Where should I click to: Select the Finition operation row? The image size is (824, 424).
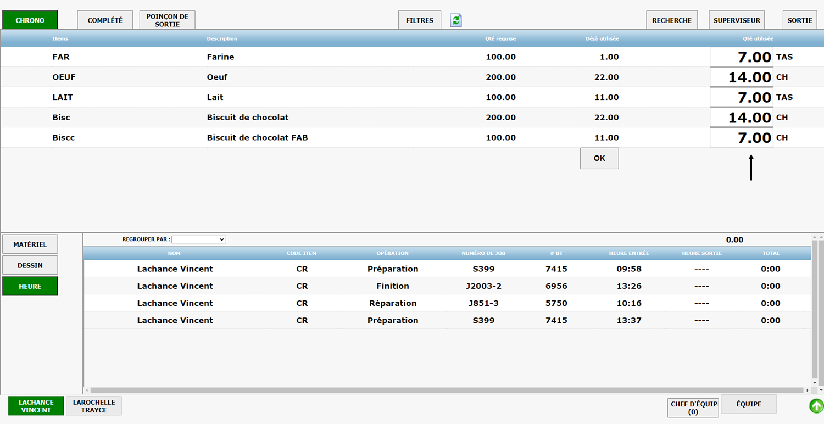click(447, 286)
